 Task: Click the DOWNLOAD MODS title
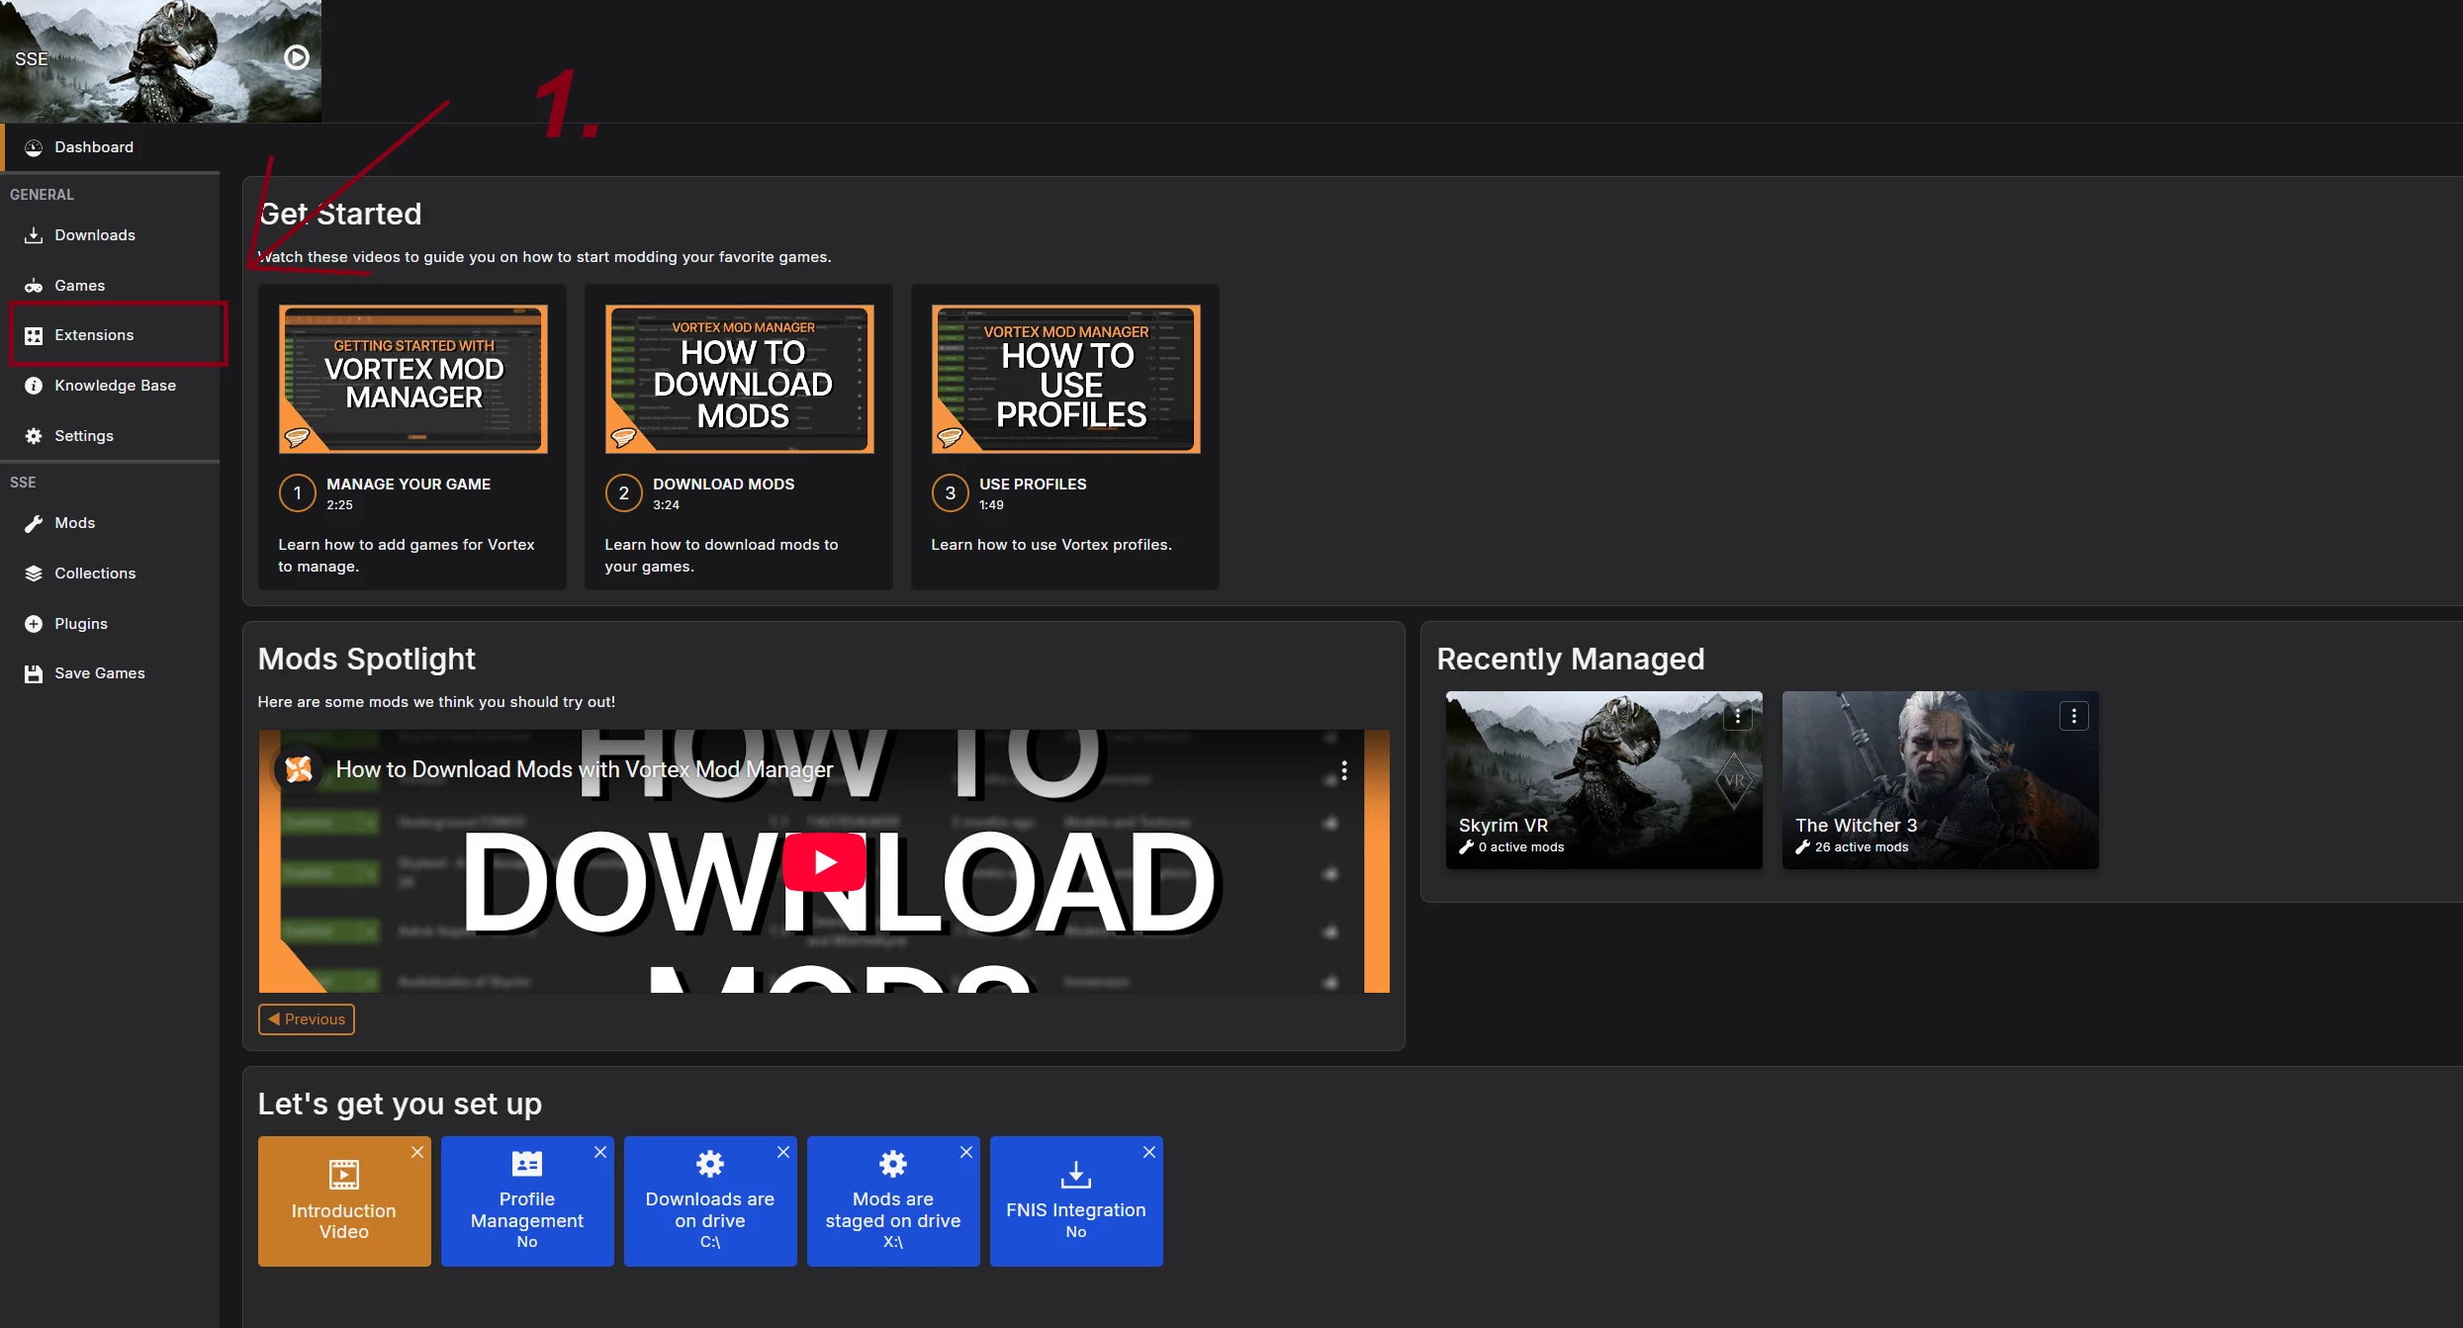coord(723,485)
